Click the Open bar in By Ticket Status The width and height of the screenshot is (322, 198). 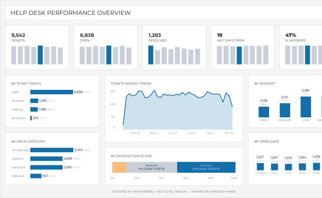[x=51, y=92]
